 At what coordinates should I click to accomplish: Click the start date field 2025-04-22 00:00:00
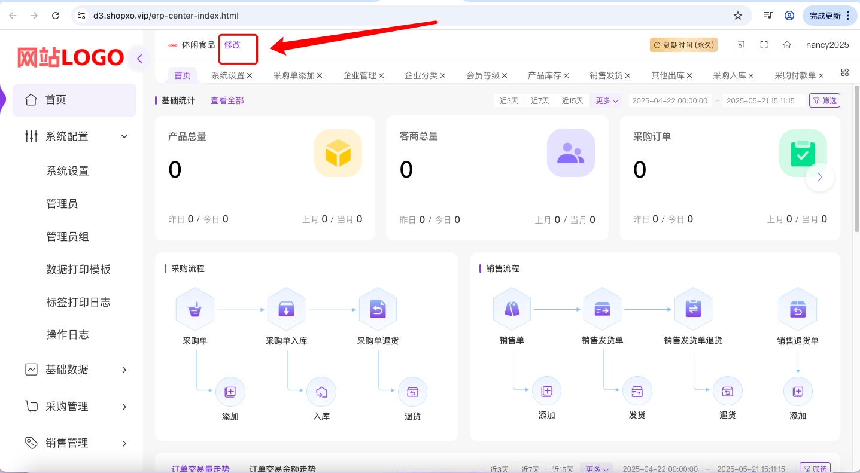click(x=670, y=100)
